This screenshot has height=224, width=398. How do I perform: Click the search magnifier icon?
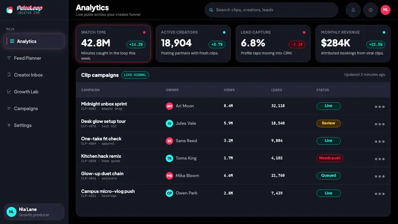(211, 10)
